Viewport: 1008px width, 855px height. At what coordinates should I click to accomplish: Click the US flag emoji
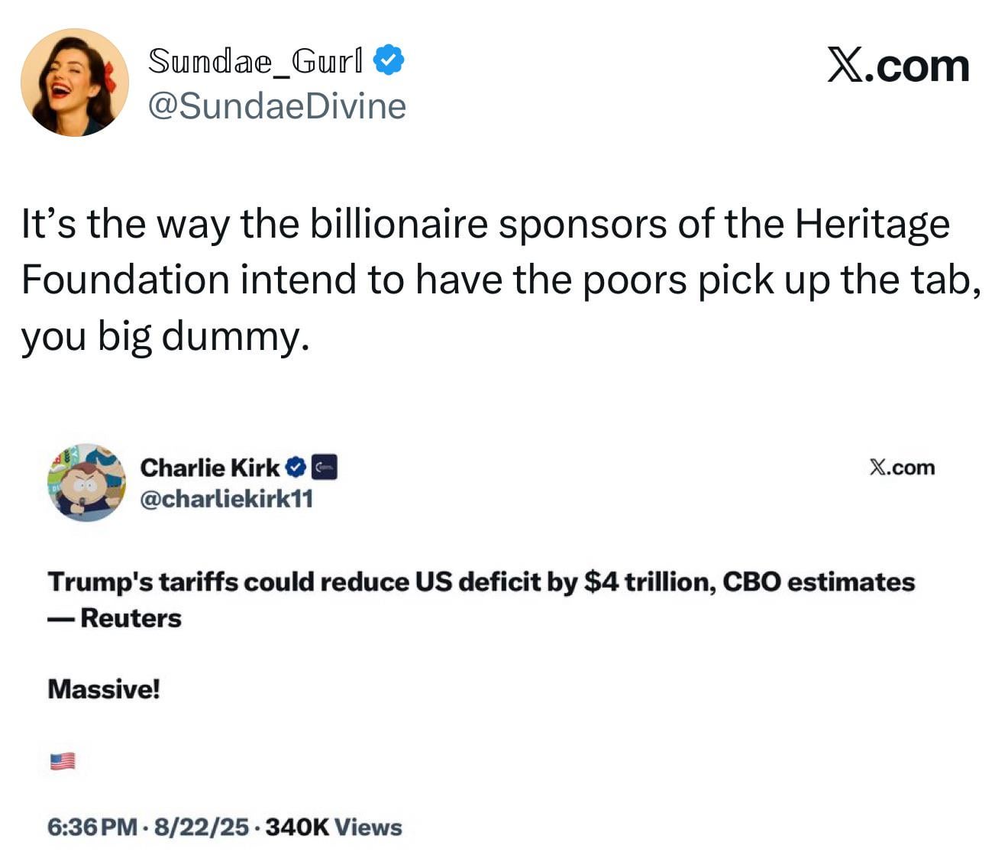point(63,761)
